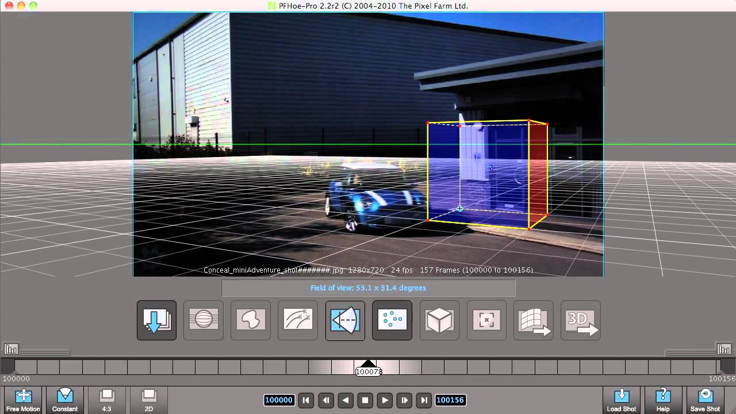Click the red top-right corner of the cube
The image size is (736, 414).
point(547,124)
